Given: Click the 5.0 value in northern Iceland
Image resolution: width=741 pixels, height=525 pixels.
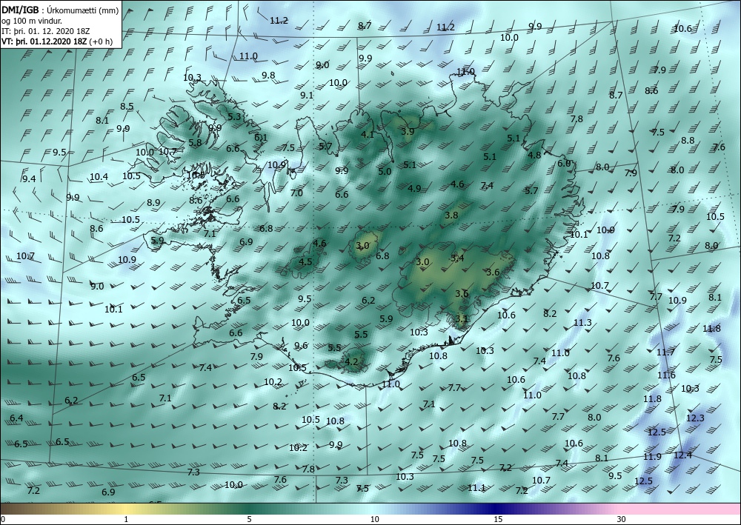Looking at the screenshot, I should (385, 171).
